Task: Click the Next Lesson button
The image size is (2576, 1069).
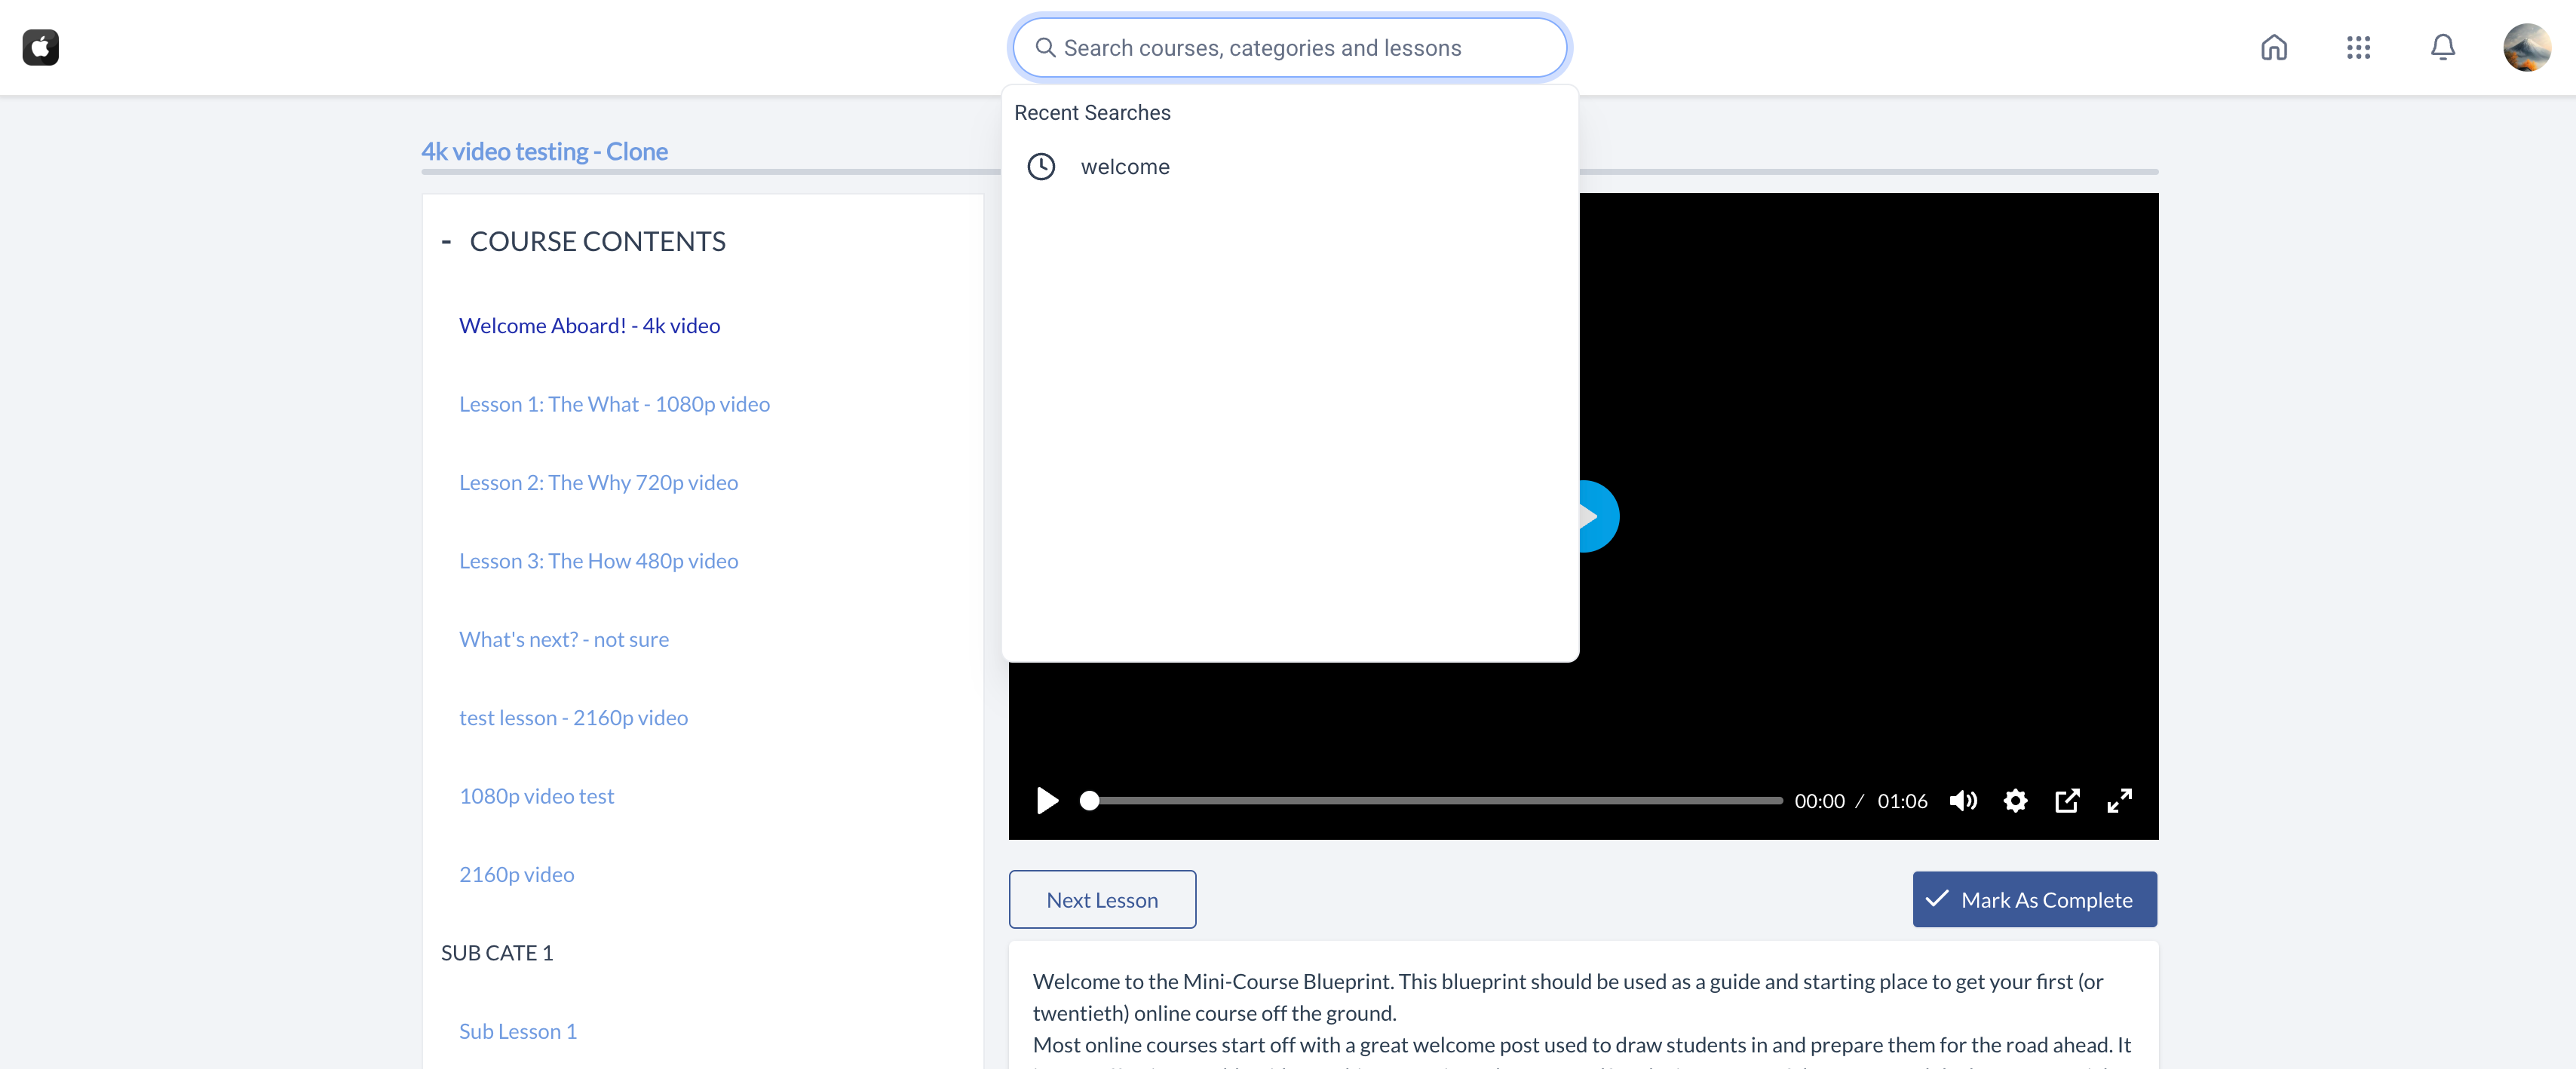Action: [x=1102, y=898]
